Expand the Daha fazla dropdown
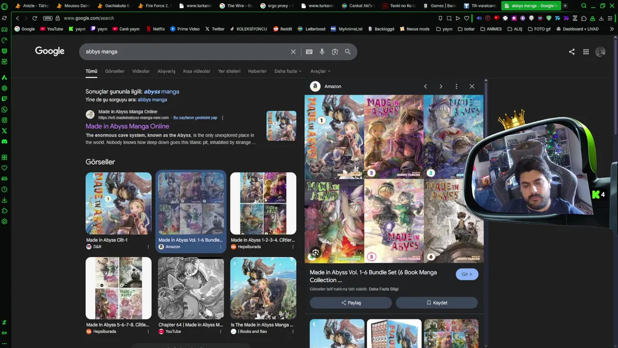Image resolution: width=618 pixels, height=348 pixels. pyautogui.click(x=288, y=71)
